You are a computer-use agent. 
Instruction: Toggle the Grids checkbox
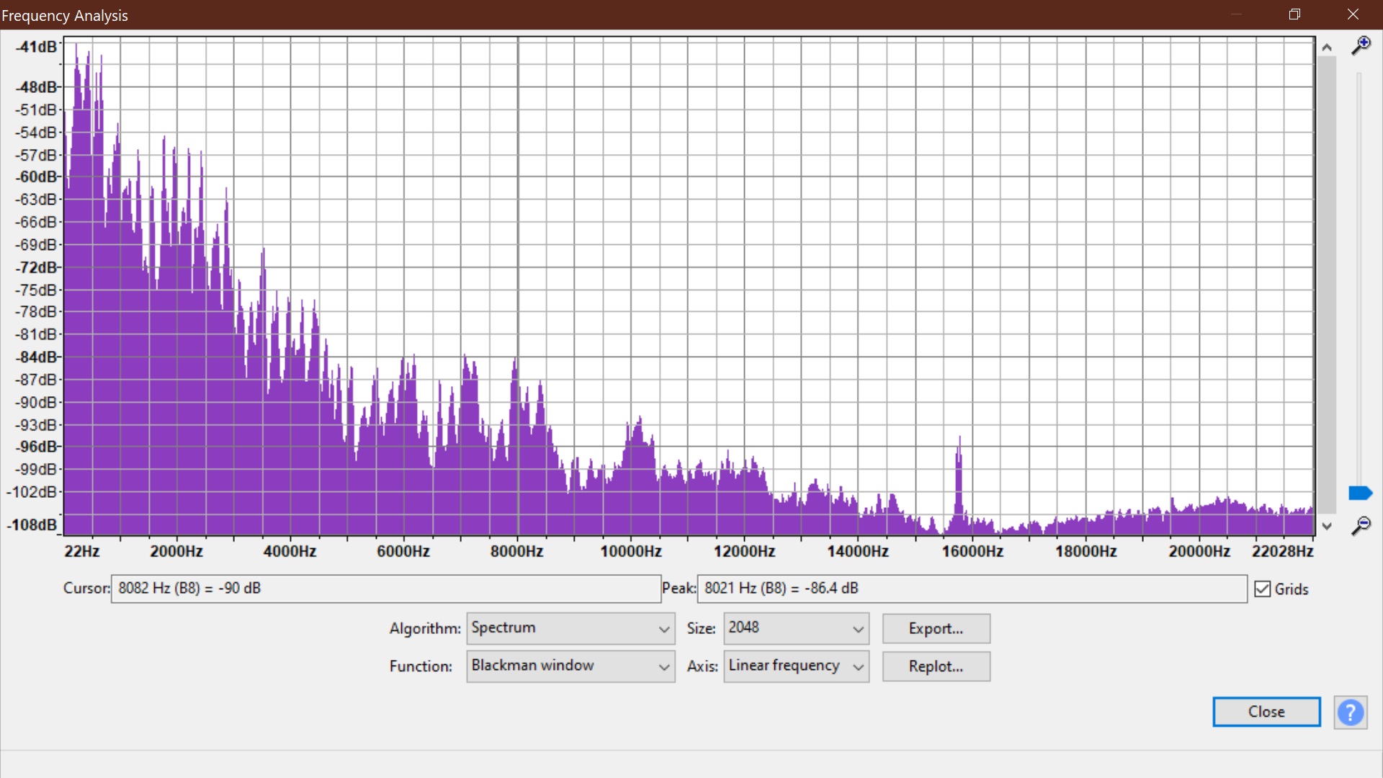[x=1262, y=589]
